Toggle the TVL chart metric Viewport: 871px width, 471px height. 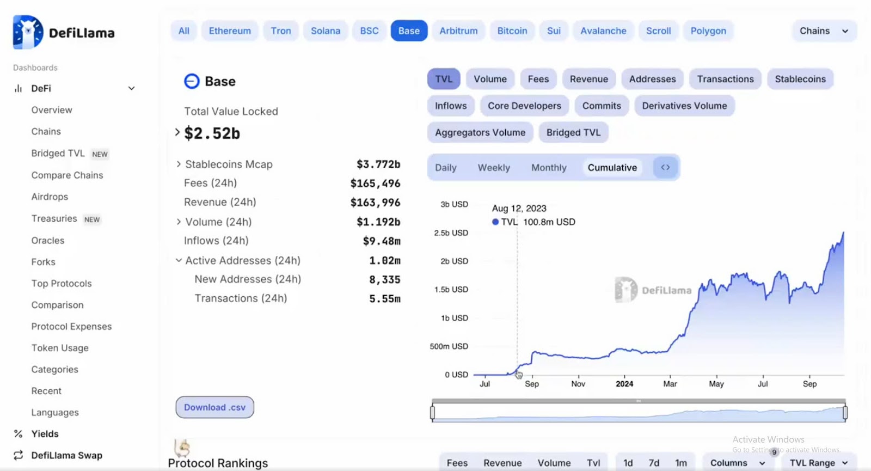[444, 79]
